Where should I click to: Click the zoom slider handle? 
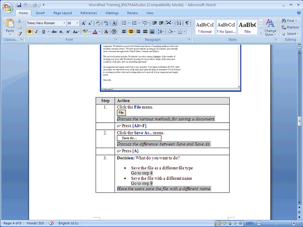(276, 223)
